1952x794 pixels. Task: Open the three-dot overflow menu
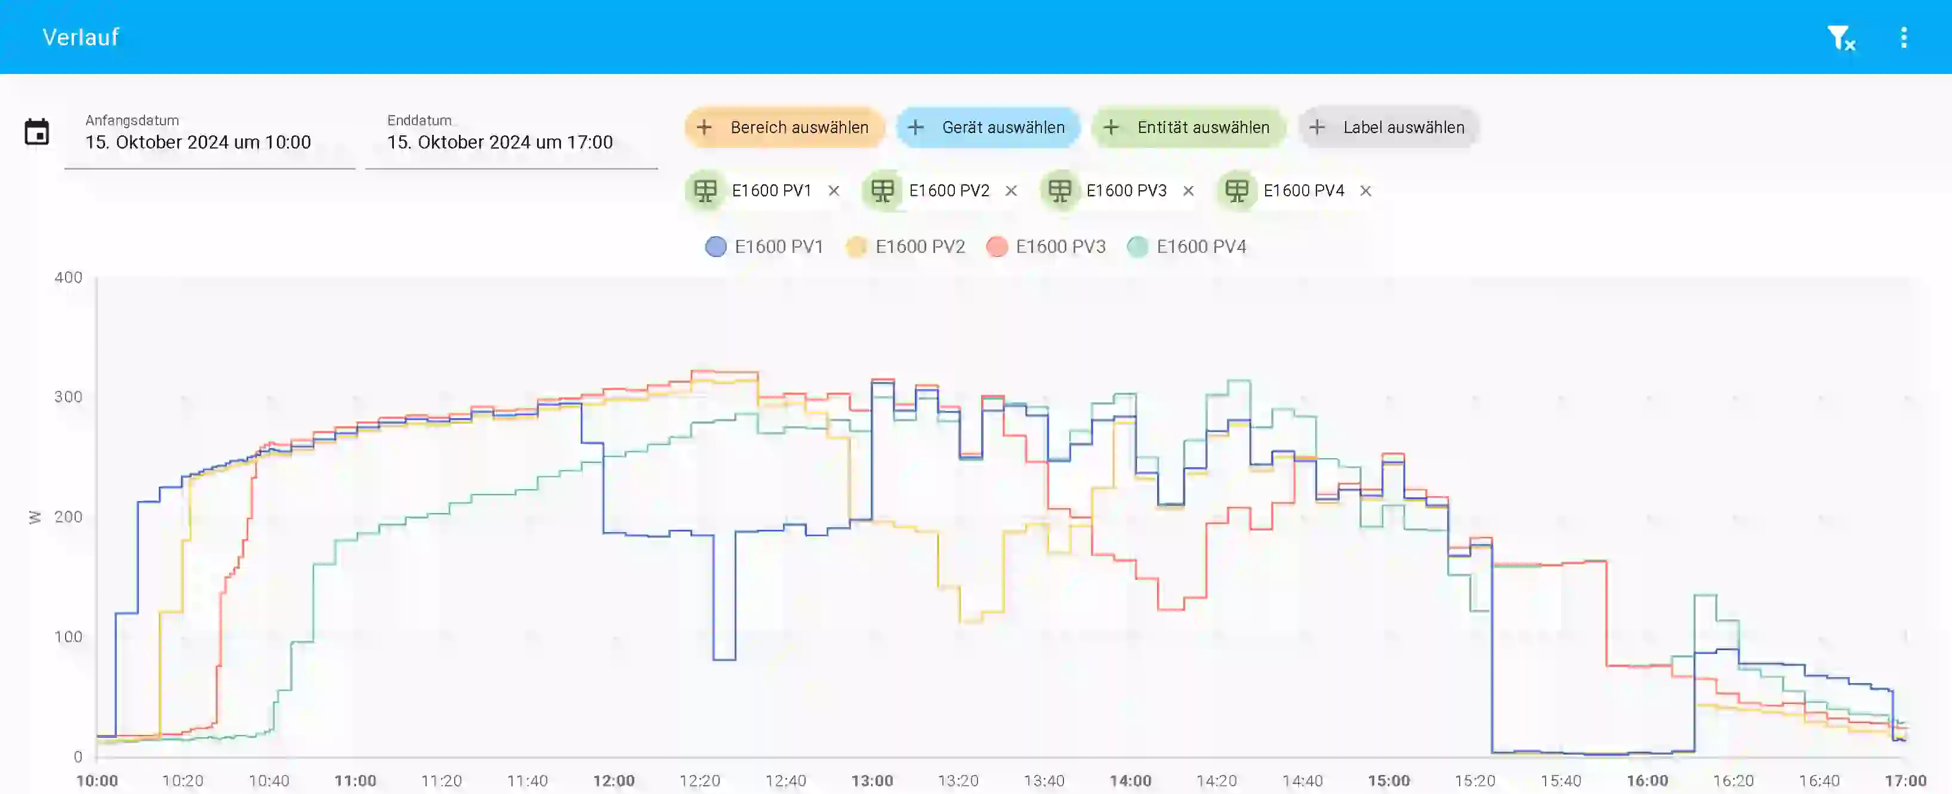[1904, 37]
